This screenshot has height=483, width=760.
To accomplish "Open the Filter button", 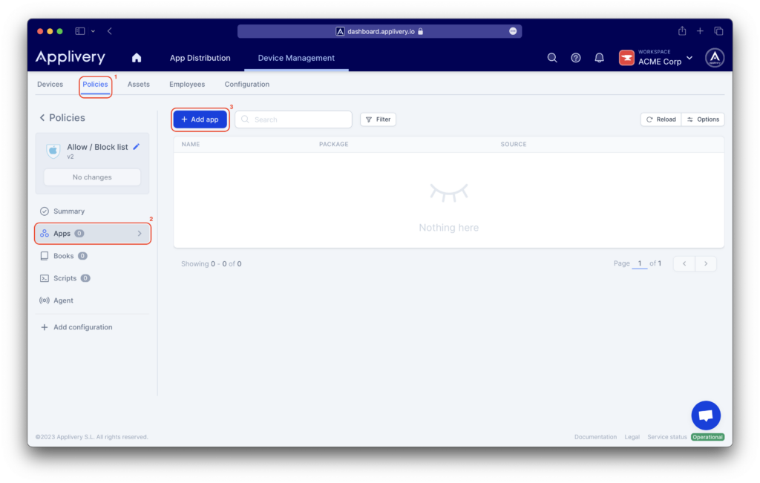I will [x=378, y=119].
